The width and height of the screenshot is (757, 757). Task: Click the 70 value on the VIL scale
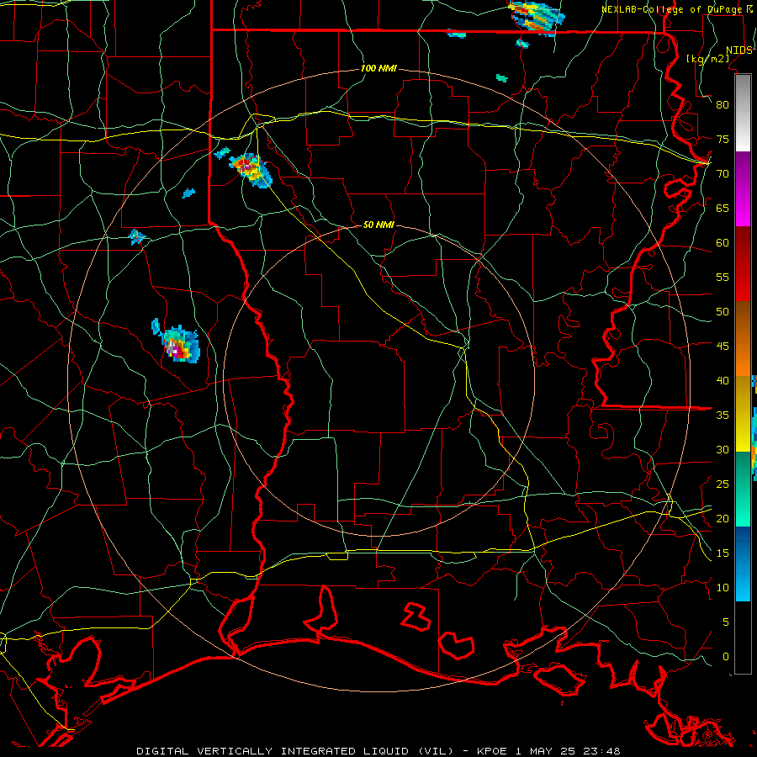click(x=723, y=174)
